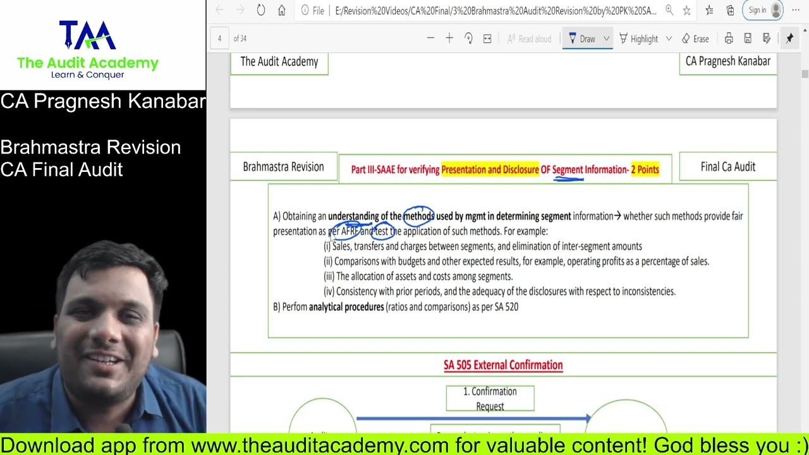Click the Sign in button
The image size is (809, 455).
[x=763, y=10]
